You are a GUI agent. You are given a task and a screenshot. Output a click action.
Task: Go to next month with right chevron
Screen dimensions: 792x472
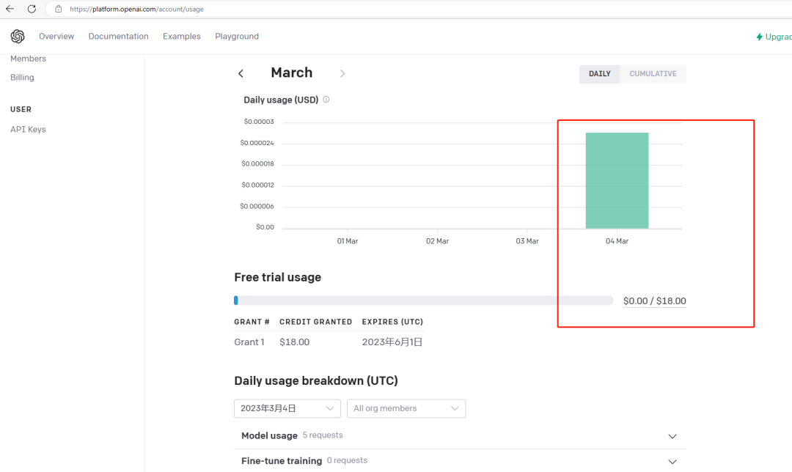342,74
